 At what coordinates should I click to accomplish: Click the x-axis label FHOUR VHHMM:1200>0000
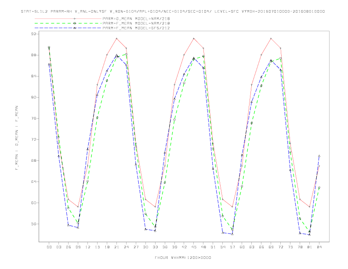pos(183,258)
